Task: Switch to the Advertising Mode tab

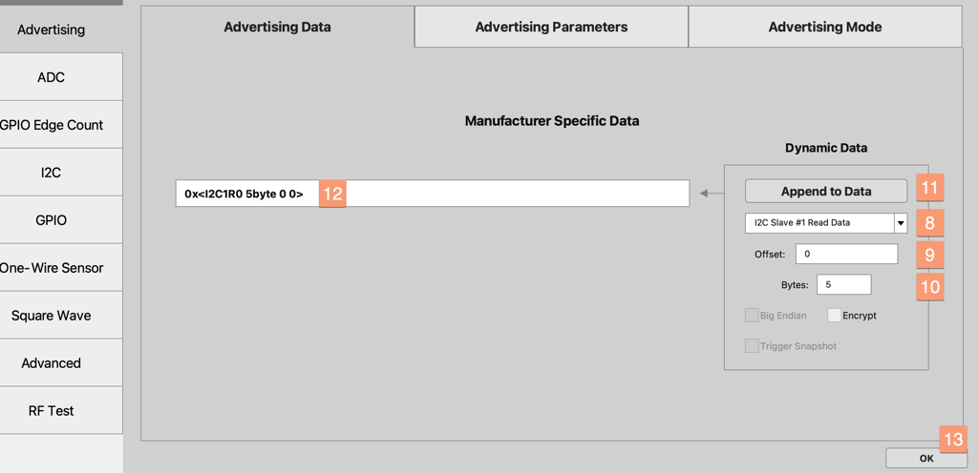Action: pyautogui.click(x=824, y=27)
